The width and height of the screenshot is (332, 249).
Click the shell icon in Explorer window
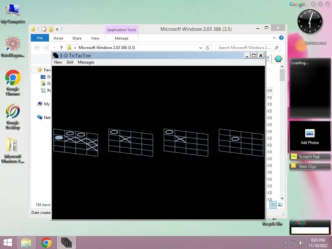(x=278, y=59)
